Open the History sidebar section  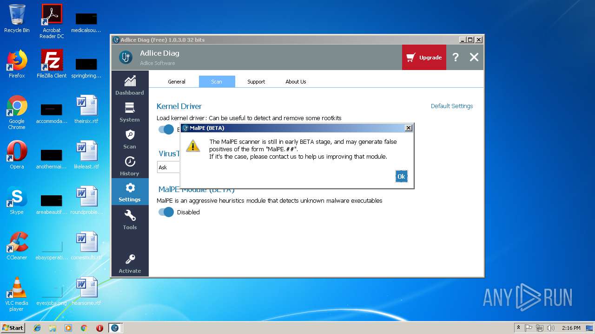coord(130,167)
